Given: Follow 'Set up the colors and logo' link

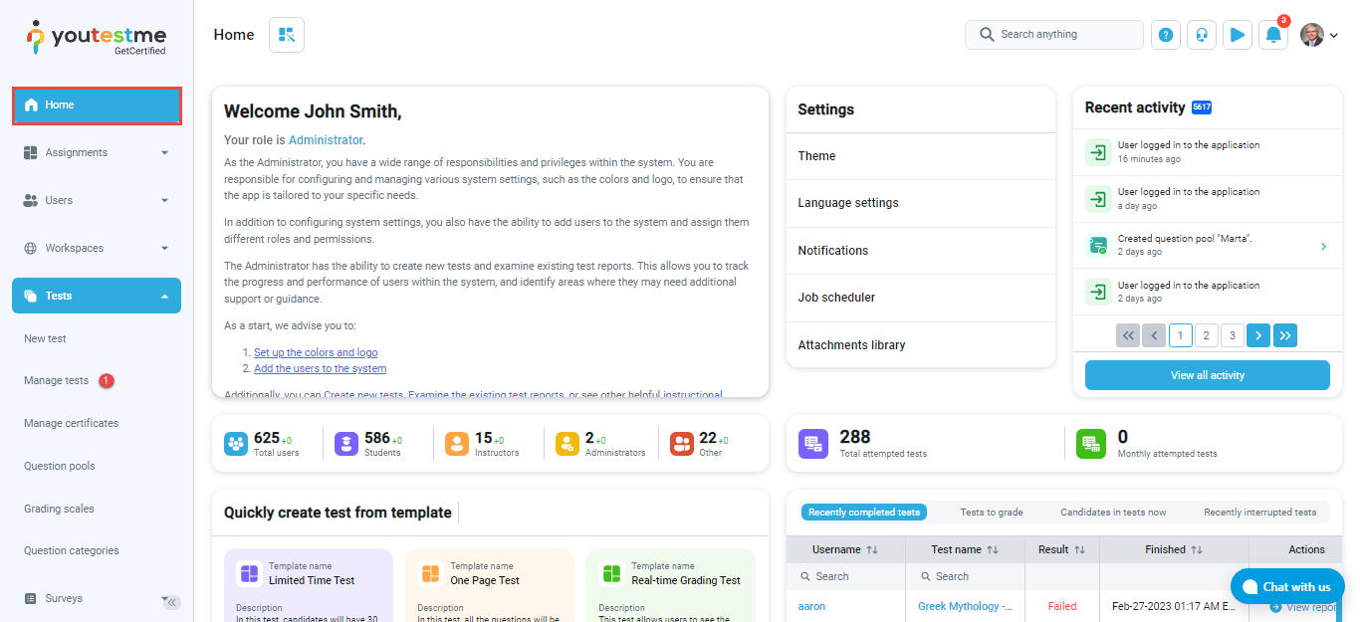Looking at the screenshot, I should pyautogui.click(x=316, y=352).
